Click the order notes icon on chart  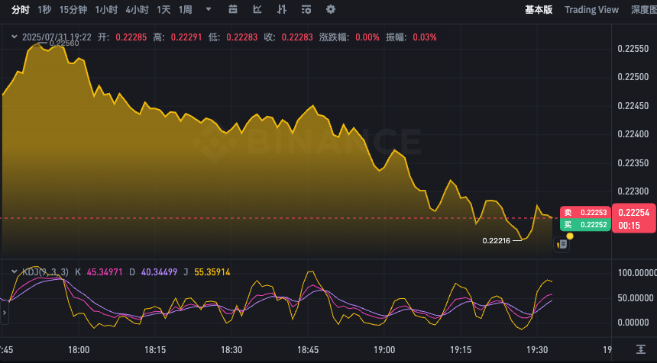pyautogui.click(x=562, y=244)
